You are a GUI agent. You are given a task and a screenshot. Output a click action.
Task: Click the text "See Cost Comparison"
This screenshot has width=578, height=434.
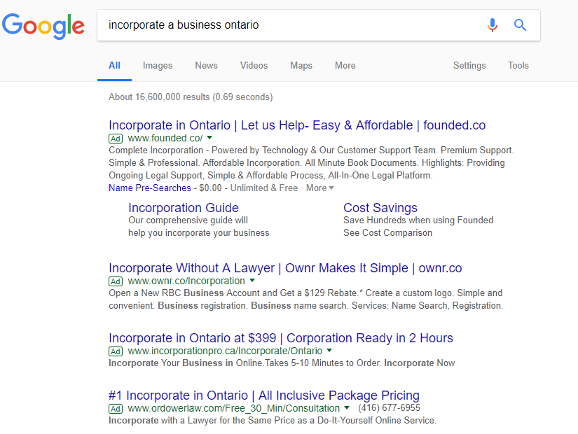click(x=388, y=233)
